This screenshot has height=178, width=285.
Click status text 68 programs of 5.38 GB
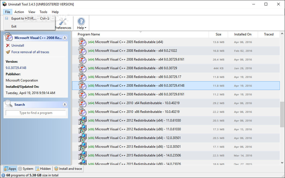click(32, 175)
